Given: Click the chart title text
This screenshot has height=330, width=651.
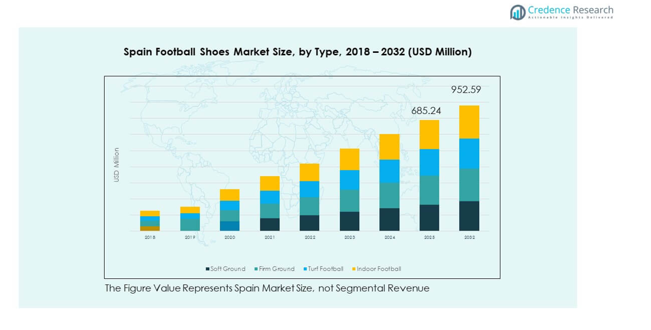Looking at the screenshot, I should coord(297,52).
